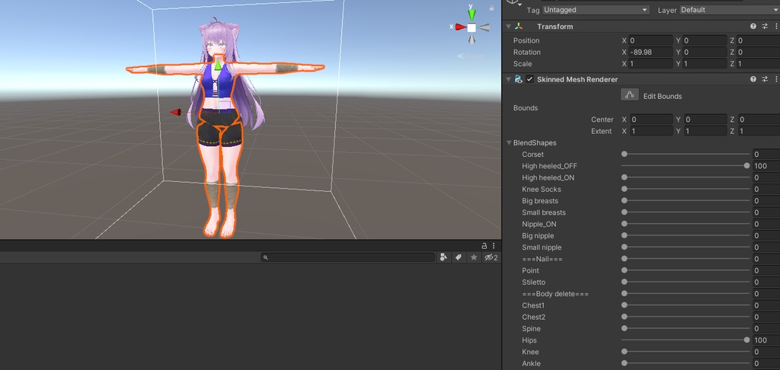Toggle the Project panel lock icon
The height and width of the screenshot is (370, 780).
click(x=484, y=246)
